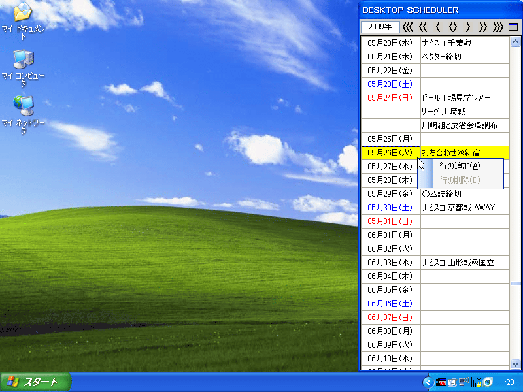Click the 05月21日(木) date cell
Image resolution: width=523 pixels, height=392 pixels.
point(390,57)
